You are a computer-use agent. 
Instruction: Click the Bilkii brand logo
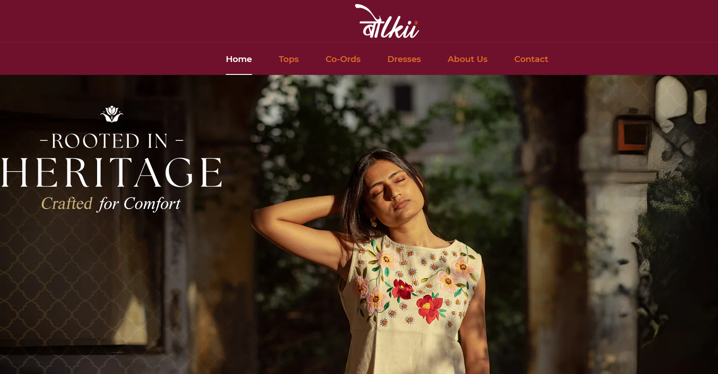[x=387, y=21]
